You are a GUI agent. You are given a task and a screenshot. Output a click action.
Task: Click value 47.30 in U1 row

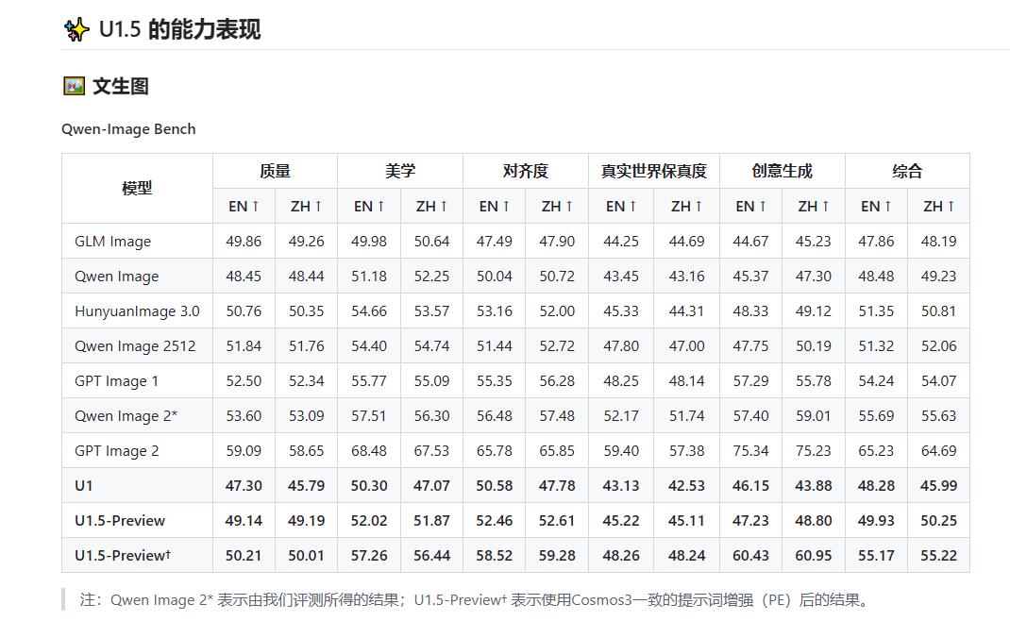click(244, 486)
